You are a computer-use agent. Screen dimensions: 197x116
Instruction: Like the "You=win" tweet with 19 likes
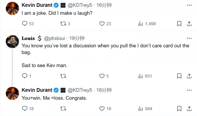coord(102,109)
